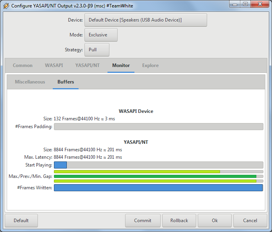Click the YASAPI/NT title bar app icon
Screen dimensions: 272x232
pyautogui.click(x=6, y=6)
